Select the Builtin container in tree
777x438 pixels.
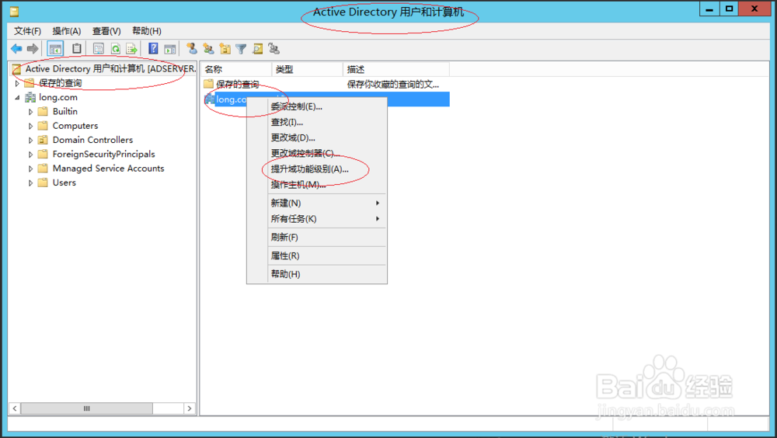coord(65,112)
